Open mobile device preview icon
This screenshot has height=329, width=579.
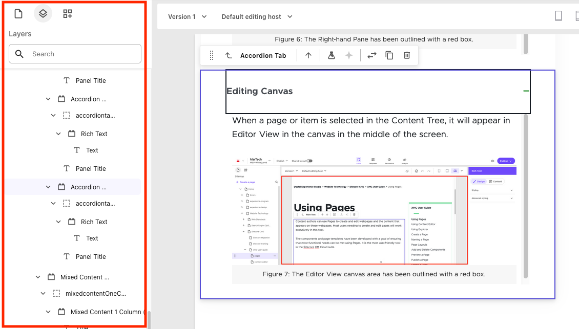coord(559,16)
